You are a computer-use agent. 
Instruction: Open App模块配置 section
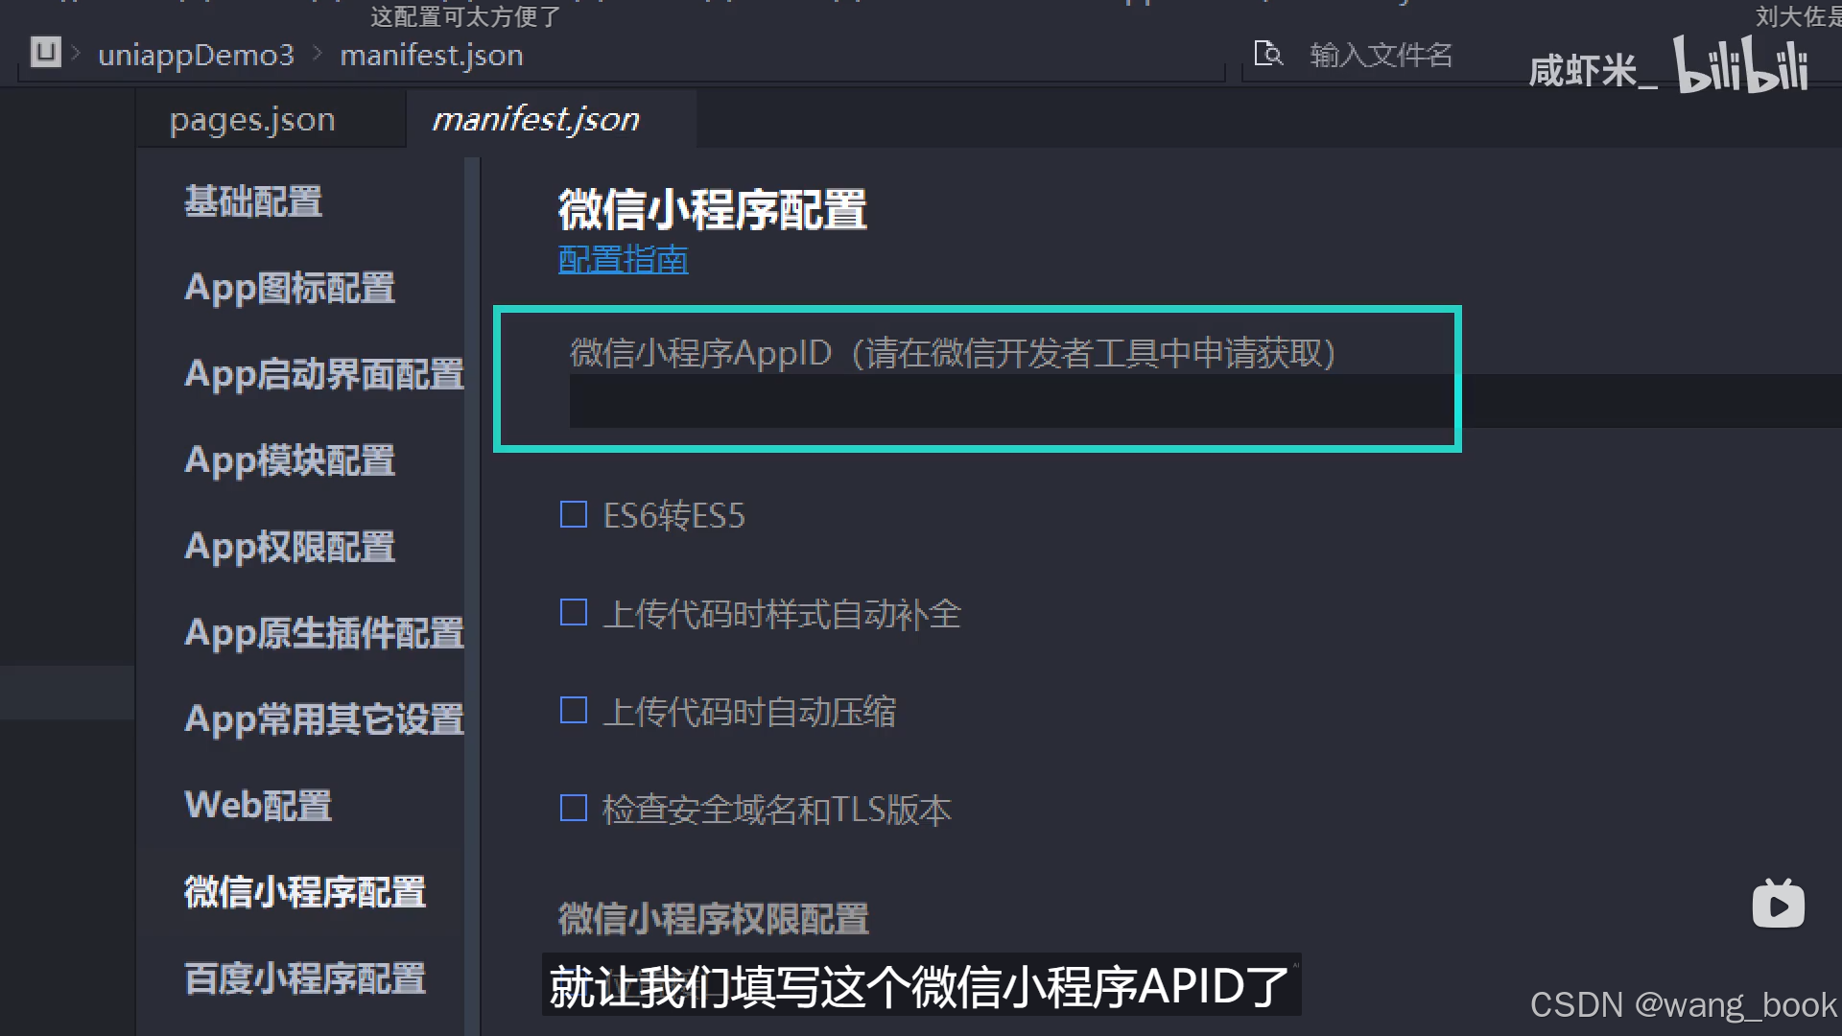[x=290, y=460]
